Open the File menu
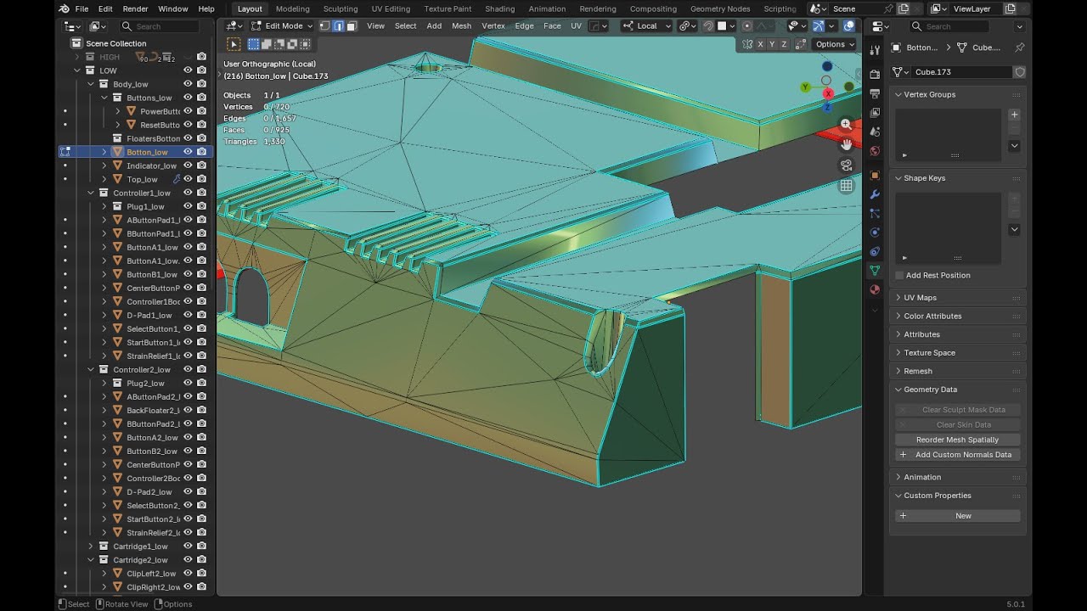Image resolution: width=1087 pixels, height=611 pixels. 82,8
